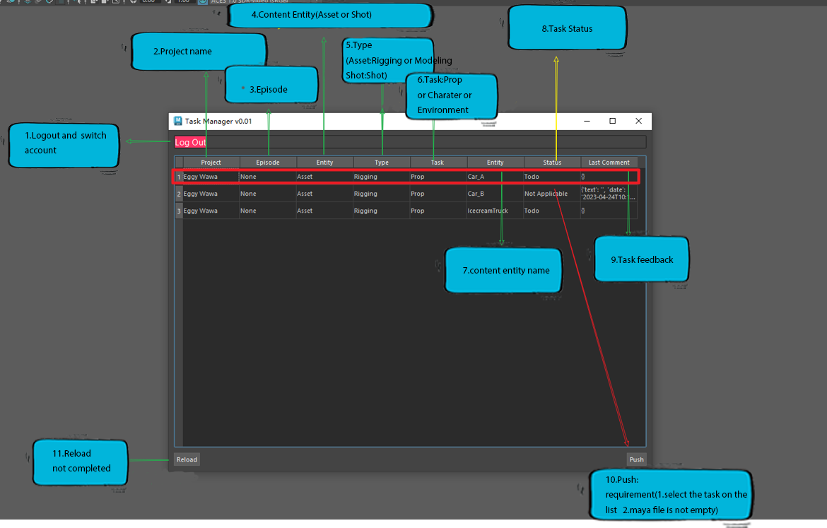Click the Not Applicable status cell
The height and width of the screenshot is (528, 827).
tap(551, 194)
